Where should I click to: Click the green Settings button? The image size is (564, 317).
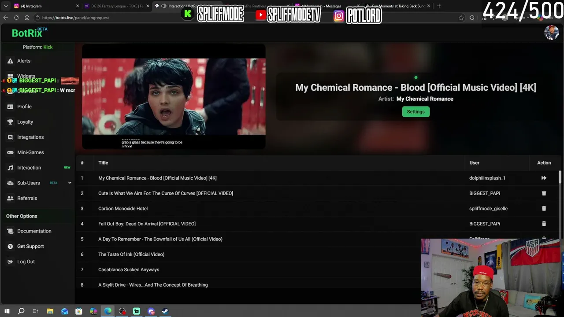tap(416, 112)
